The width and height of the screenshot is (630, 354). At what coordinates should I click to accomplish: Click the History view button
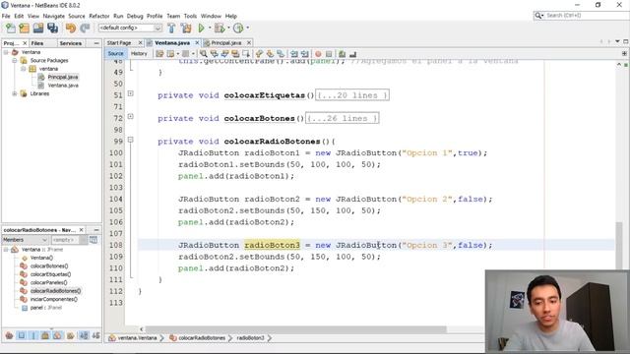click(x=139, y=54)
